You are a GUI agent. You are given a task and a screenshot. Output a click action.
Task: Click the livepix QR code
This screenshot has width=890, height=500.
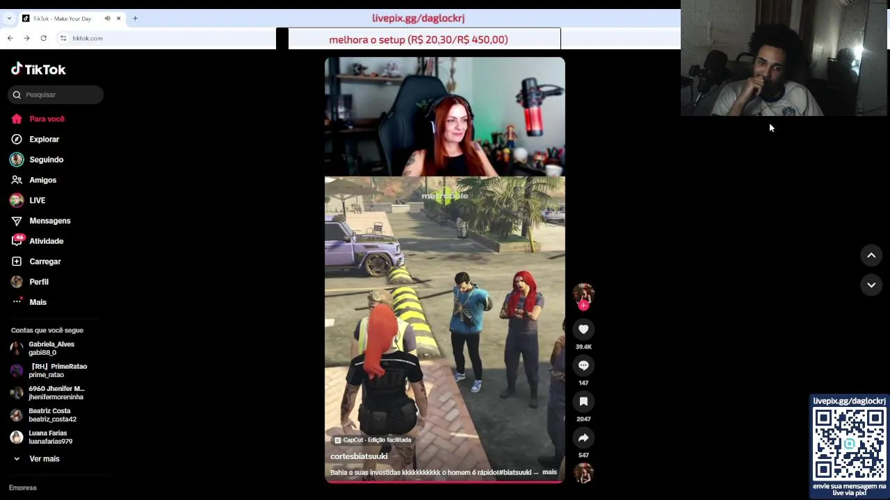[849, 443]
